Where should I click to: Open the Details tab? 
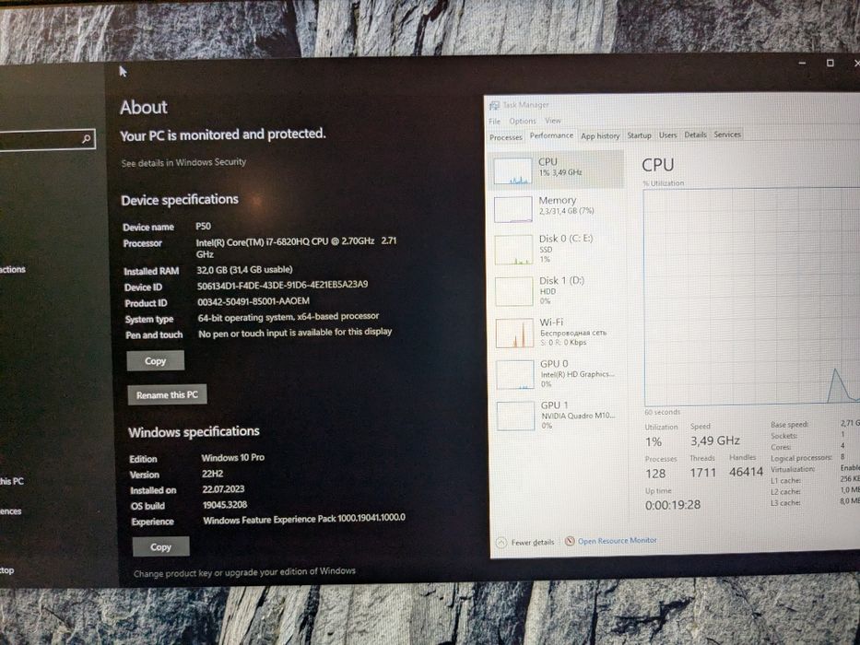point(695,135)
